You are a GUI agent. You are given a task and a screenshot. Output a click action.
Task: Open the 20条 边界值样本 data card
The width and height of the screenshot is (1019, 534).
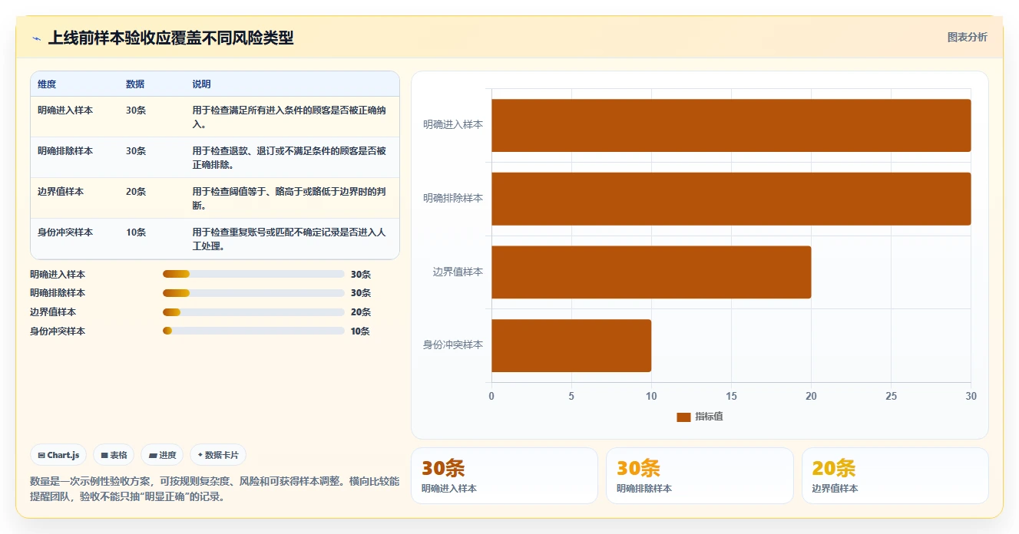coord(895,476)
